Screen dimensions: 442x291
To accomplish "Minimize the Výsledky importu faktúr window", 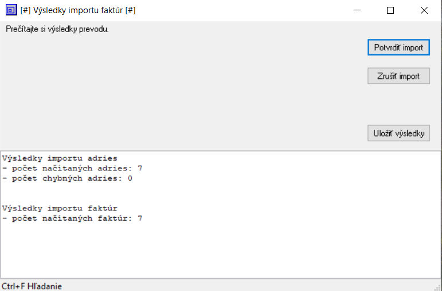I will [x=357, y=10].
